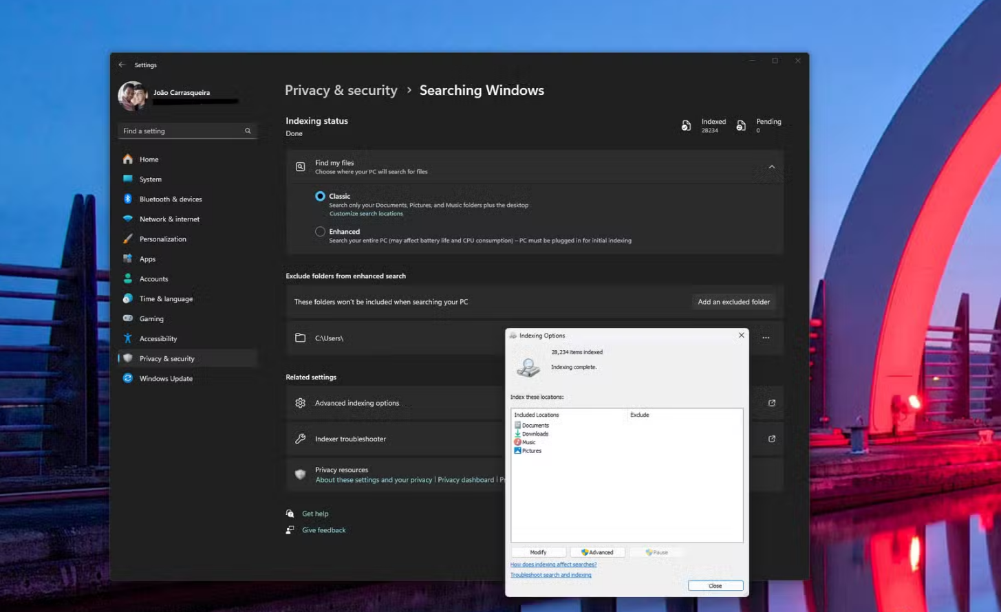Viewport: 1001px width, 612px height.
Task: Click the 'Find my files' search icon
Action: 301,167
